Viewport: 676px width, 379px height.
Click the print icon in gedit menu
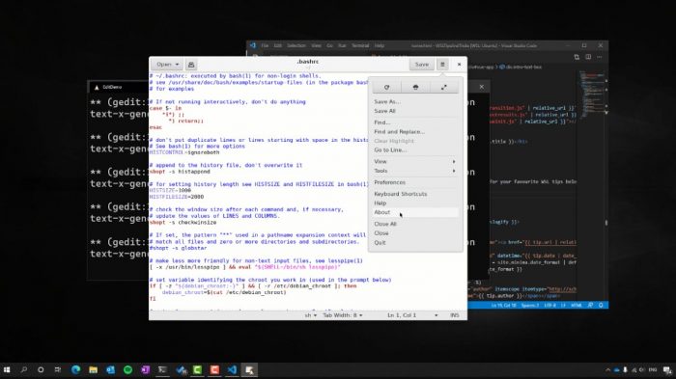(415, 87)
